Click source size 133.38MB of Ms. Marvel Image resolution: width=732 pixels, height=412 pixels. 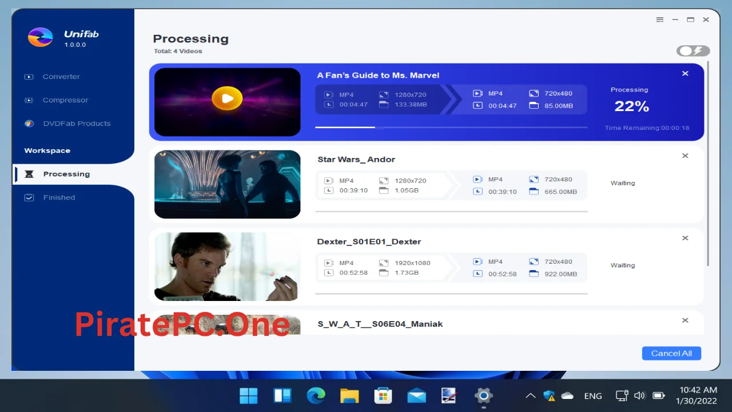click(x=411, y=105)
